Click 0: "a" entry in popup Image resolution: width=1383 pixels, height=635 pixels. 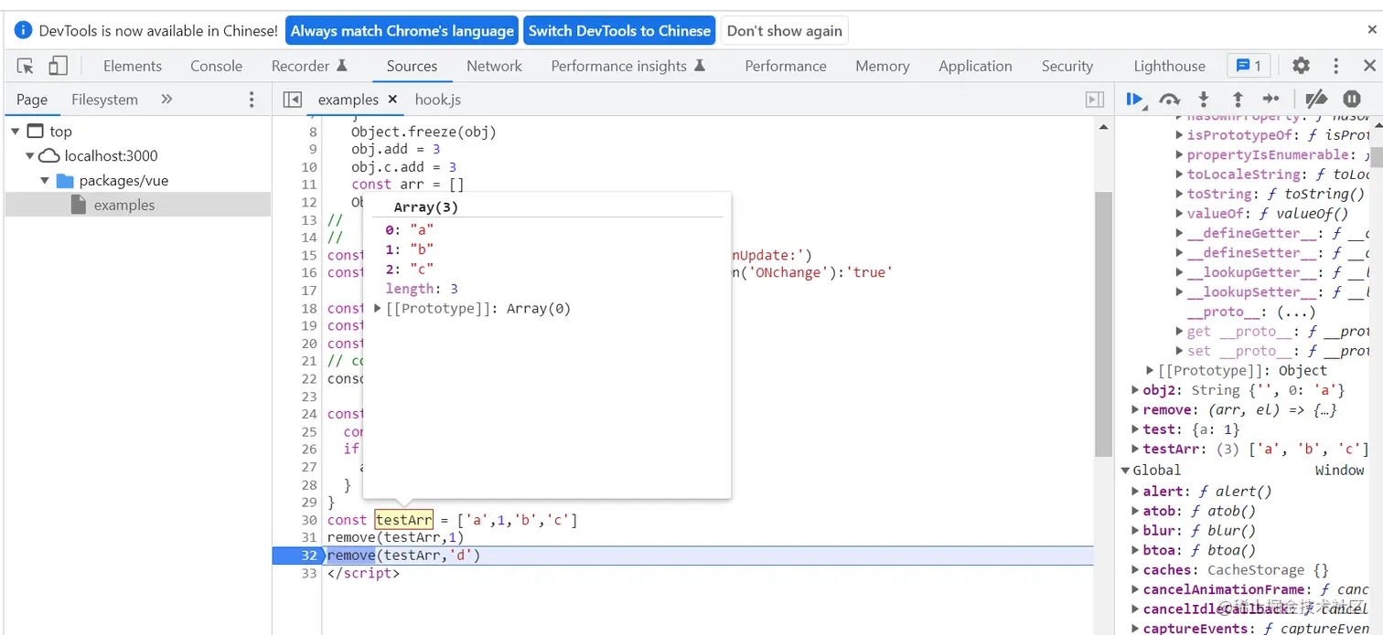coord(409,230)
